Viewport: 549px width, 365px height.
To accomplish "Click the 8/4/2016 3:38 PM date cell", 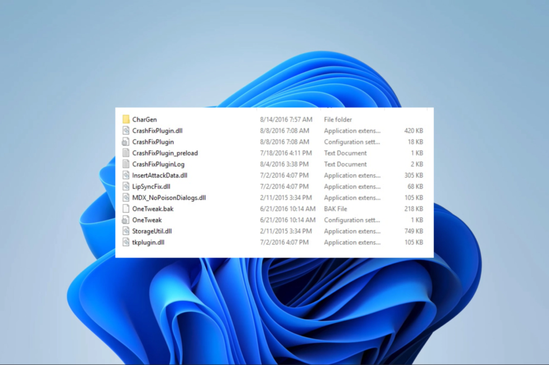I will pyautogui.click(x=284, y=165).
